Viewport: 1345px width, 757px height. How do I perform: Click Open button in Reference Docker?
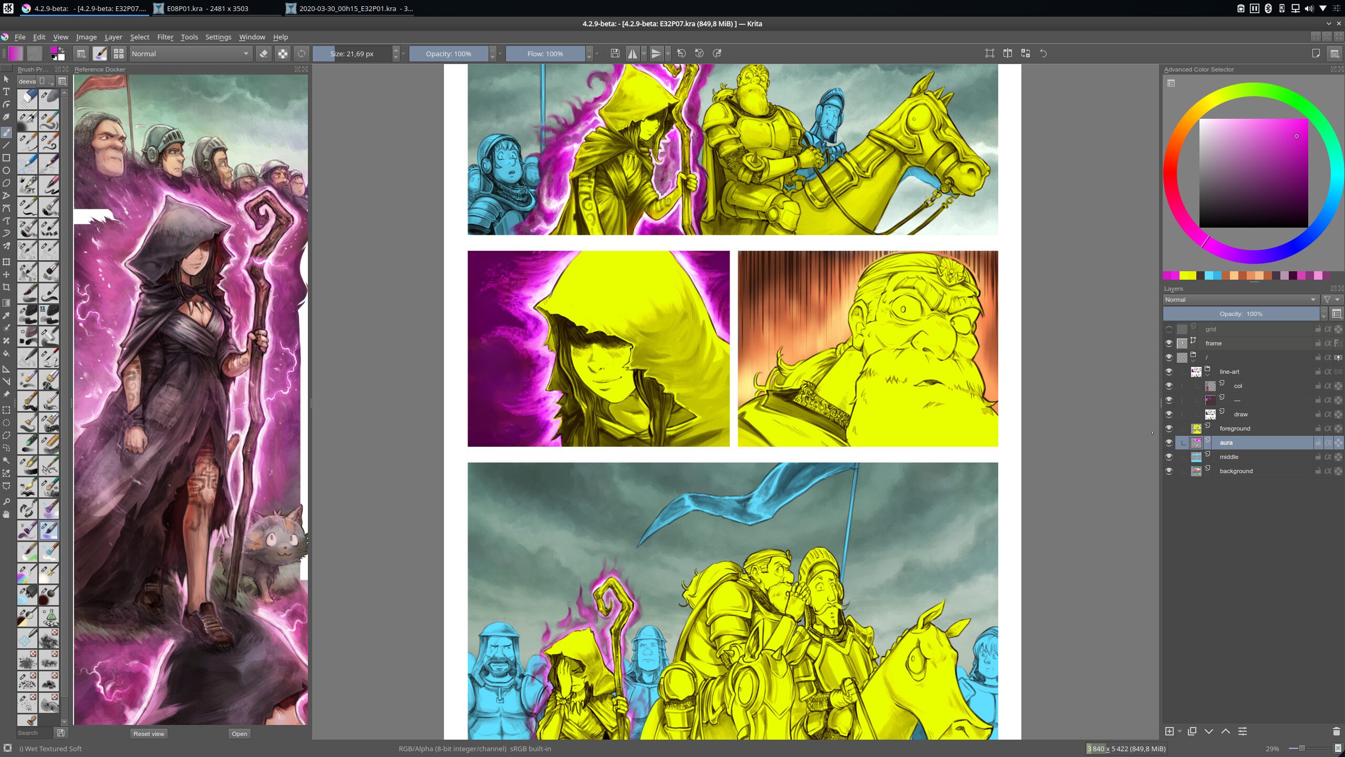pyautogui.click(x=239, y=733)
